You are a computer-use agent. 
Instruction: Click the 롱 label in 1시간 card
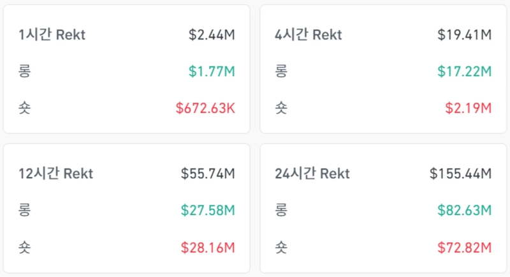coord(25,71)
